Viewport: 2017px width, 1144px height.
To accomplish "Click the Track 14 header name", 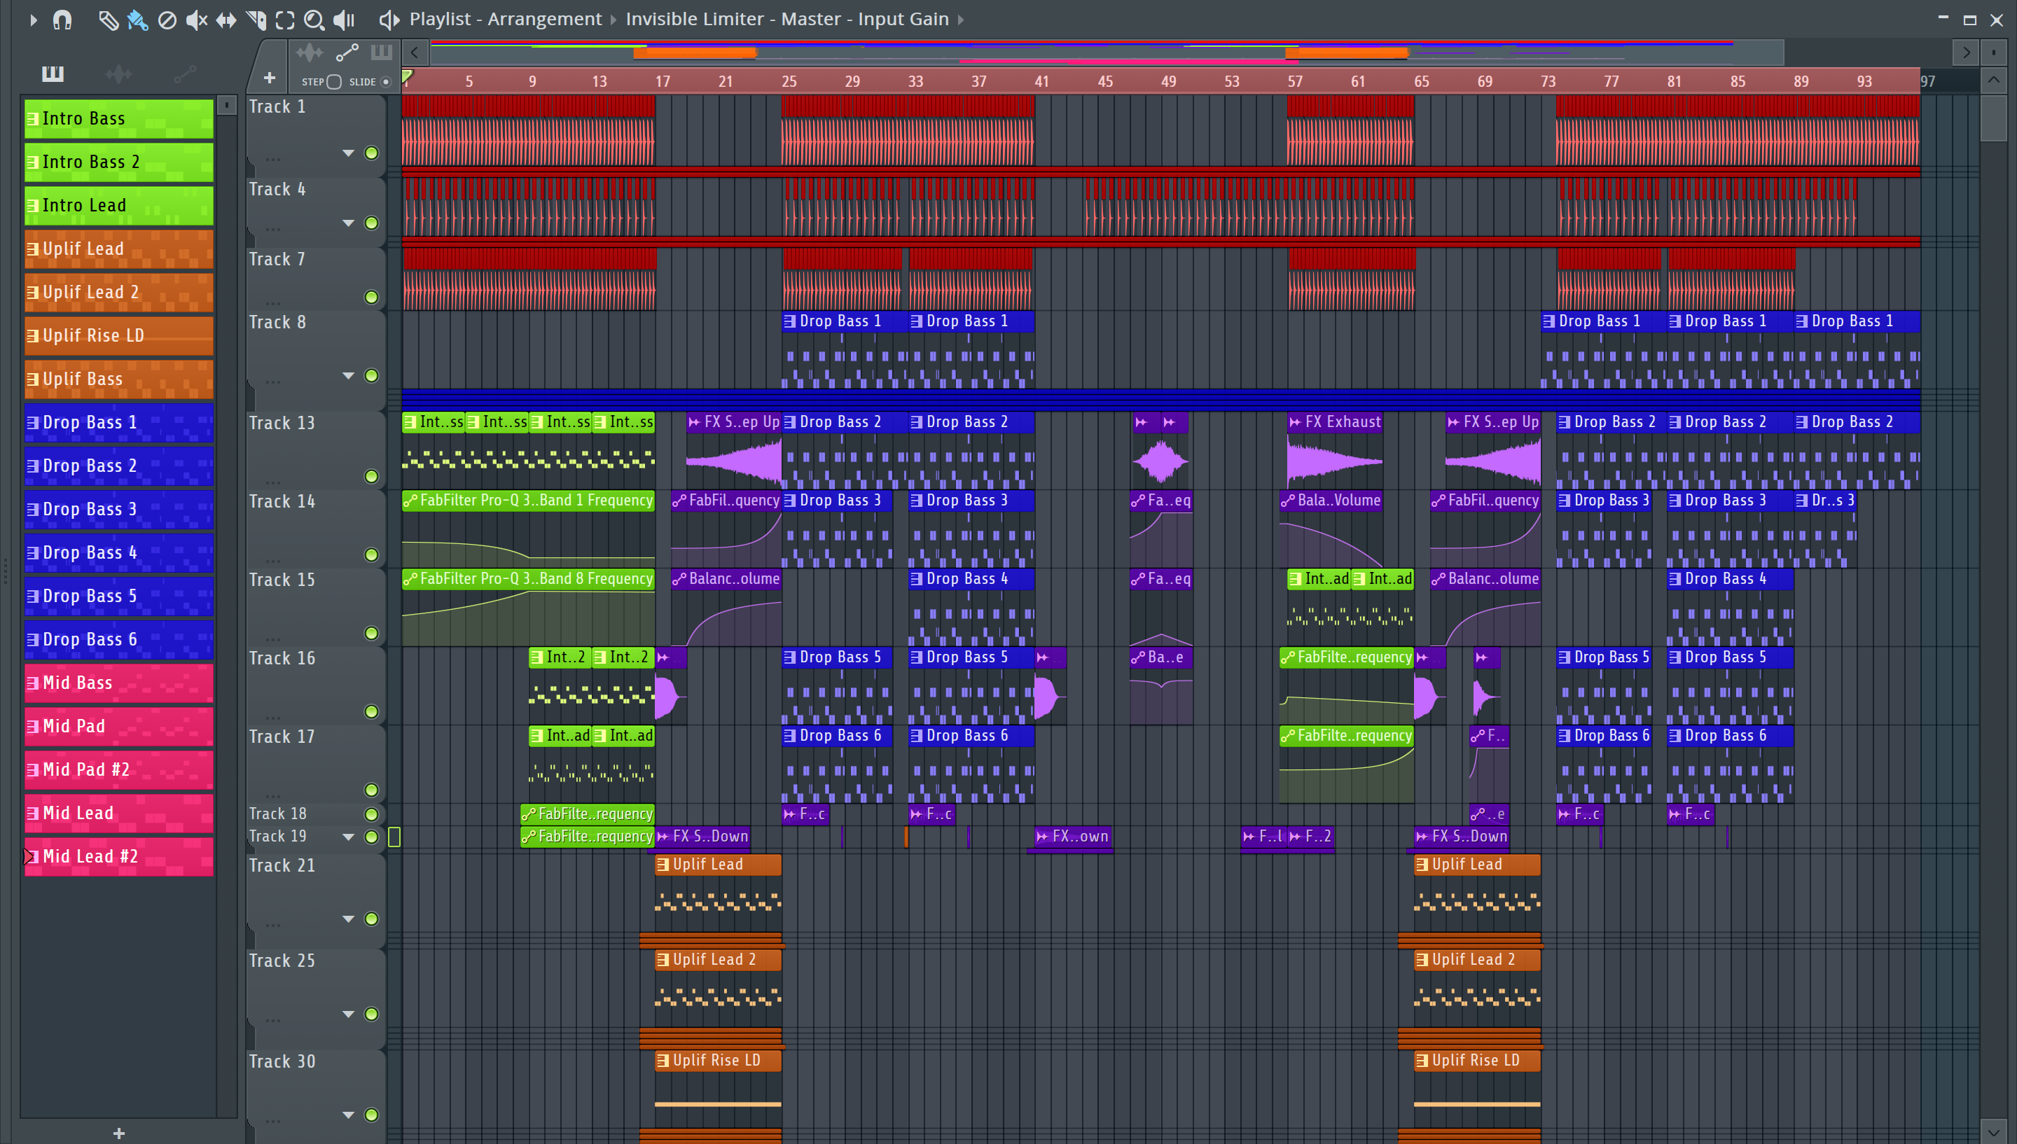I will click(282, 501).
